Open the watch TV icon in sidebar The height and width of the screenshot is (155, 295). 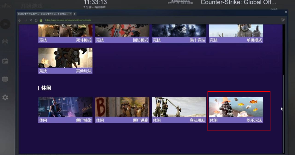[5, 79]
